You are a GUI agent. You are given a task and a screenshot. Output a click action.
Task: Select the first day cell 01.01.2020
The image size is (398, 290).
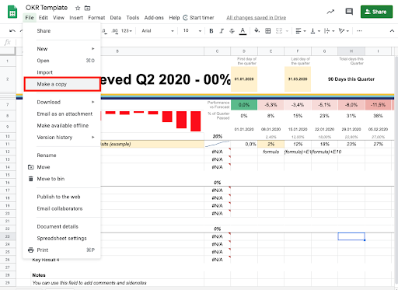(244, 79)
